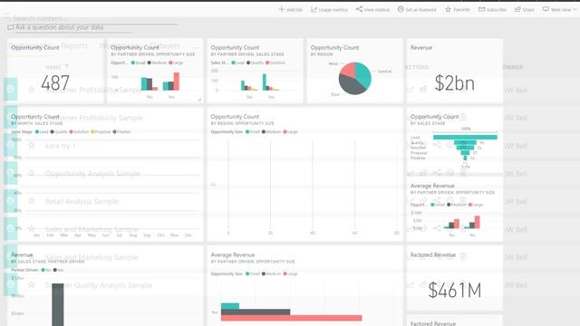Click the star beside Retail Analysis Sample
The image size is (580, 326).
pyautogui.click(x=32, y=201)
